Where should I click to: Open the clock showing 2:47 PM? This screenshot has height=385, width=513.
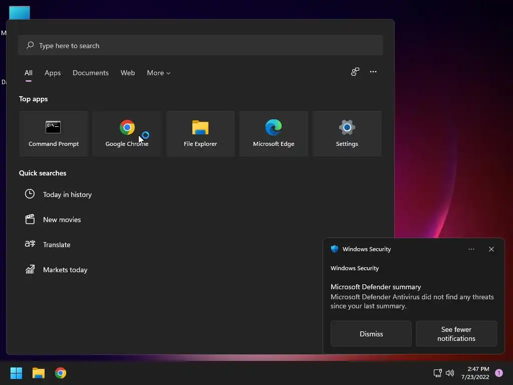click(475, 373)
